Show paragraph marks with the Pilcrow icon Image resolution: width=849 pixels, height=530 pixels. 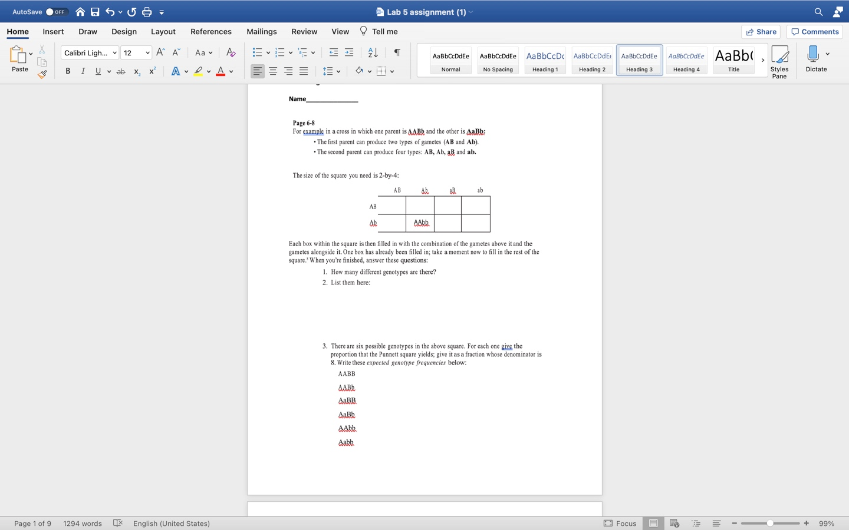(x=396, y=52)
